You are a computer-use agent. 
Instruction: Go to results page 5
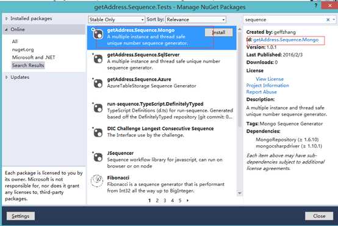pos(180,200)
